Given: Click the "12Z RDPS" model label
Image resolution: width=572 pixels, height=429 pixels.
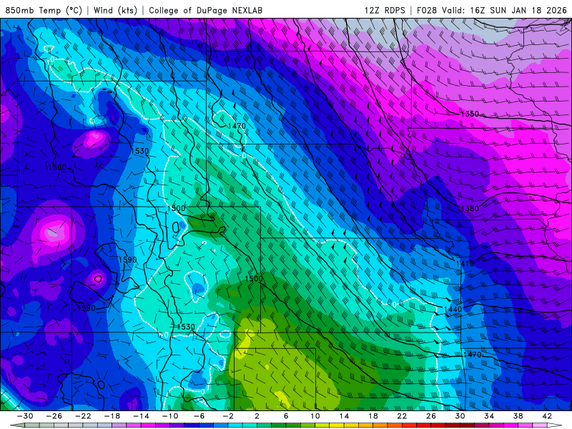Looking at the screenshot, I should [385, 10].
